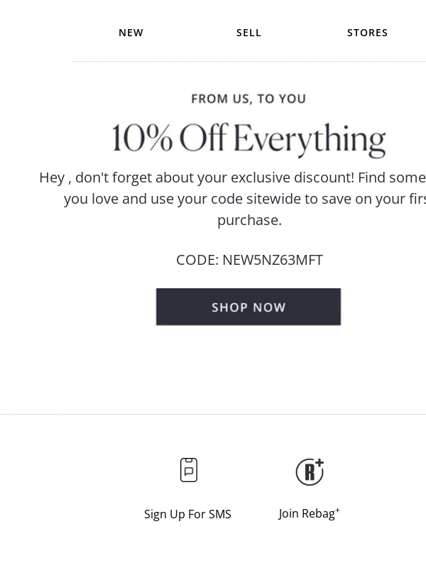Go to the SELL navigation item
This screenshot has height=568, width=426.
249,33
